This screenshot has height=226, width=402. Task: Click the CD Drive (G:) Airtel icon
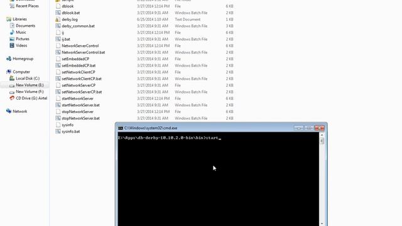(x=12, y=98)
